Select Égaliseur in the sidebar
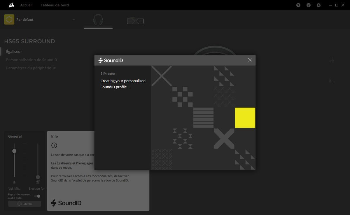Screen dimensions: 350x215 point(14,52)
